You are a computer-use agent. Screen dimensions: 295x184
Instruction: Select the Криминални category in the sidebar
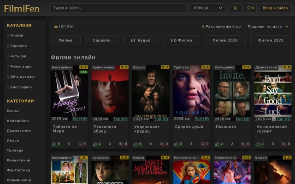coord(19,180)
